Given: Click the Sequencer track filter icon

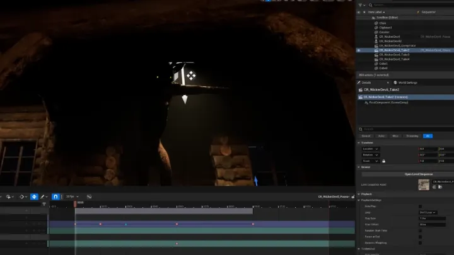Looking at the screenshot, I should 44,205.
